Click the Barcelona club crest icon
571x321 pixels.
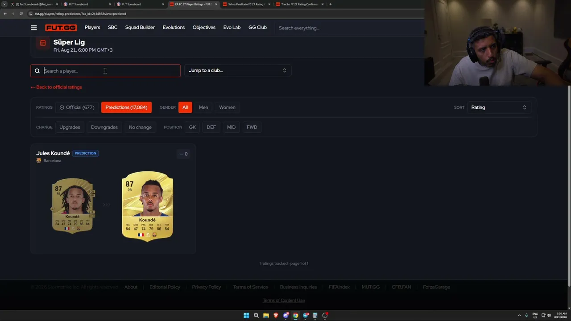[x=39, y=160]
